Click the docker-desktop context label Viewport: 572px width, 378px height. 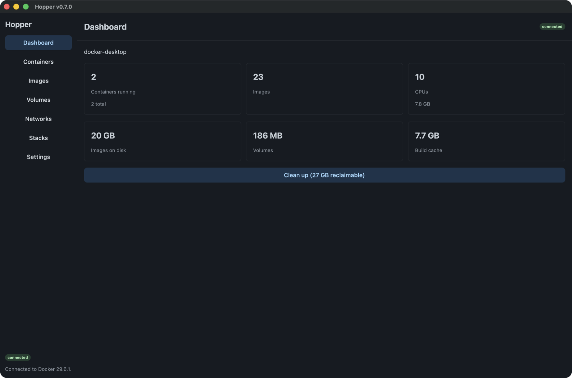coord(105,52)
